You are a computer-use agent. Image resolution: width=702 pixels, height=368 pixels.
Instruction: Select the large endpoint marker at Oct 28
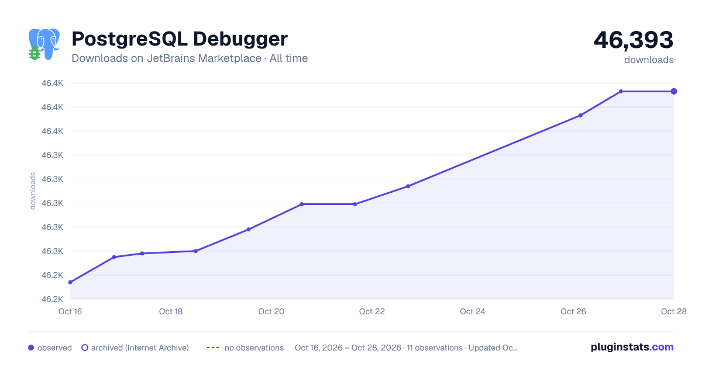674,91
